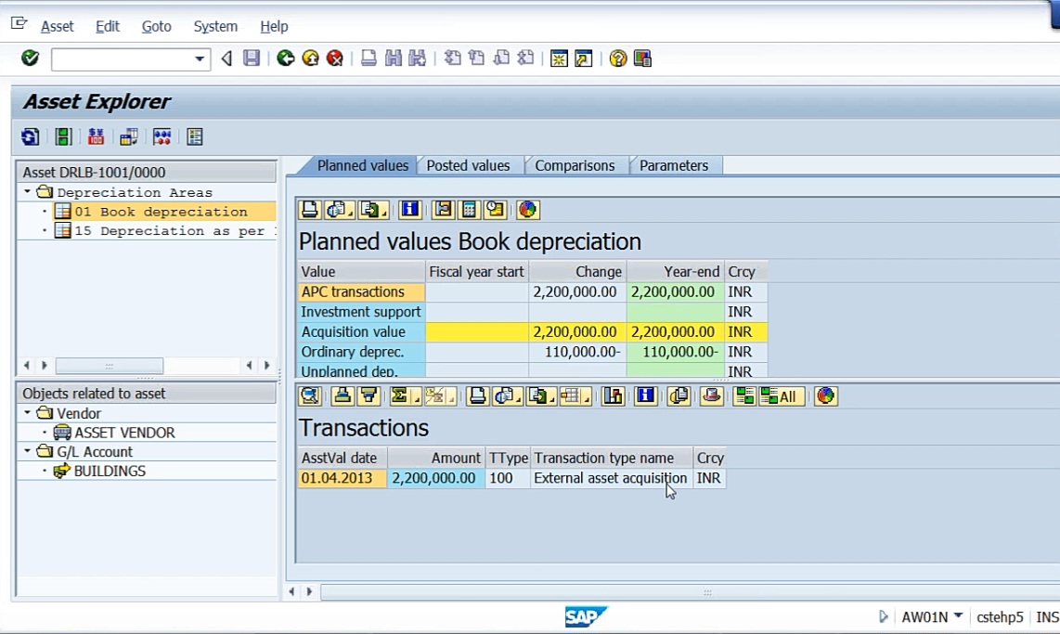Click the Fiscal year start column header
Screen dimensions: 1060x634
point(476,272)
